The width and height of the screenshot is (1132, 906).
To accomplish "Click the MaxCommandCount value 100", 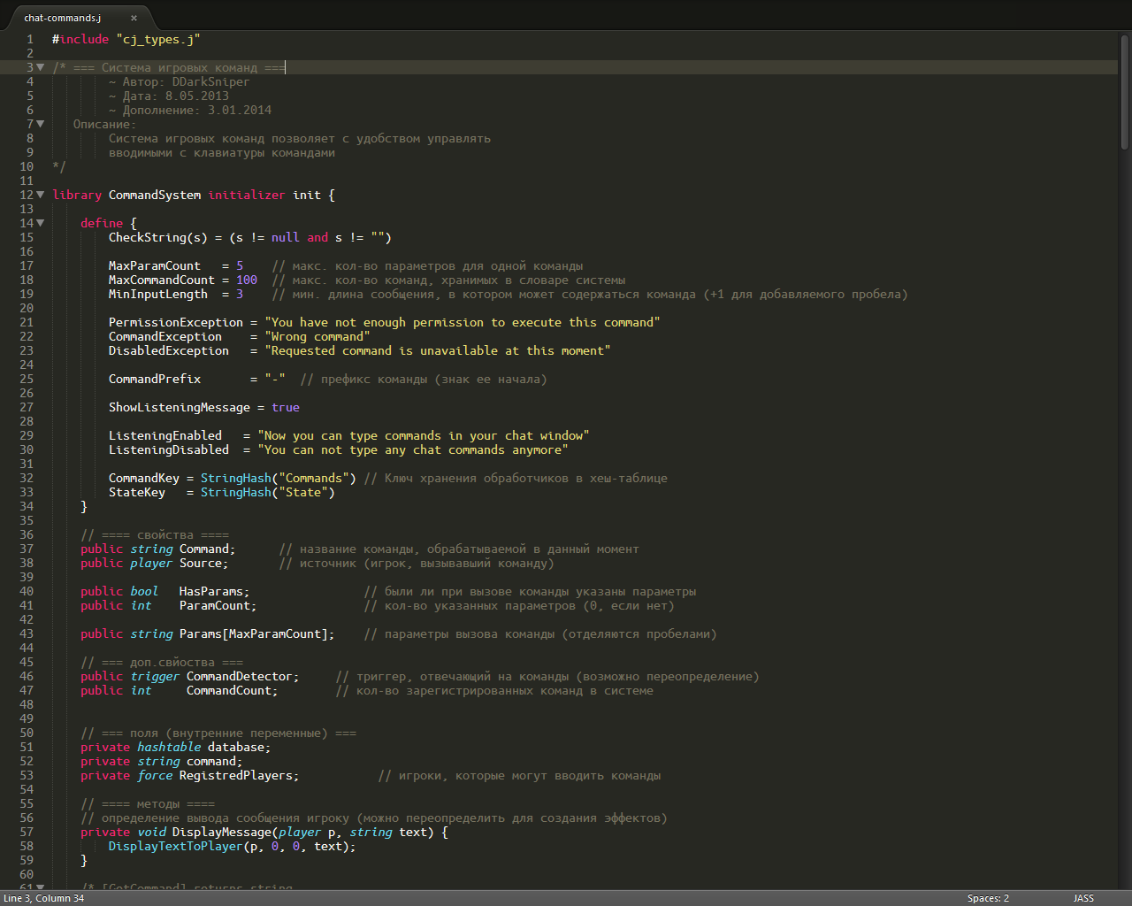I will point(247,280).
